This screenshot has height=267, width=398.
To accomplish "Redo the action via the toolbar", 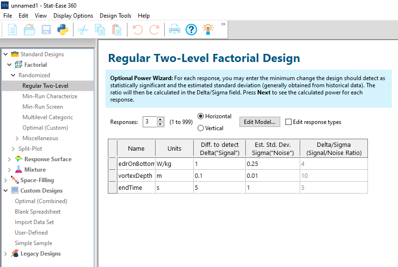I will [x=154, y=30].
